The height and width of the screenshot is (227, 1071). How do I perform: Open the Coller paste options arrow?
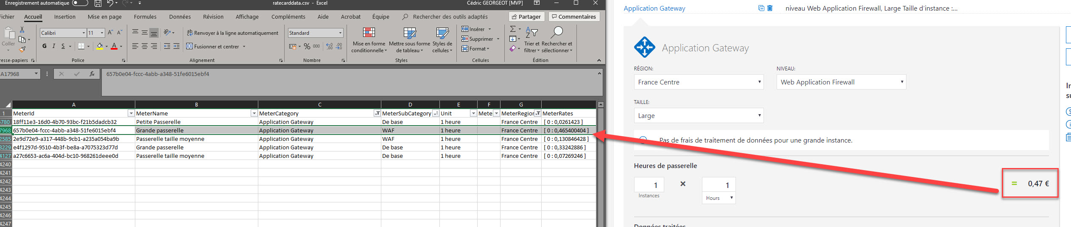click(x=8, y=50)
